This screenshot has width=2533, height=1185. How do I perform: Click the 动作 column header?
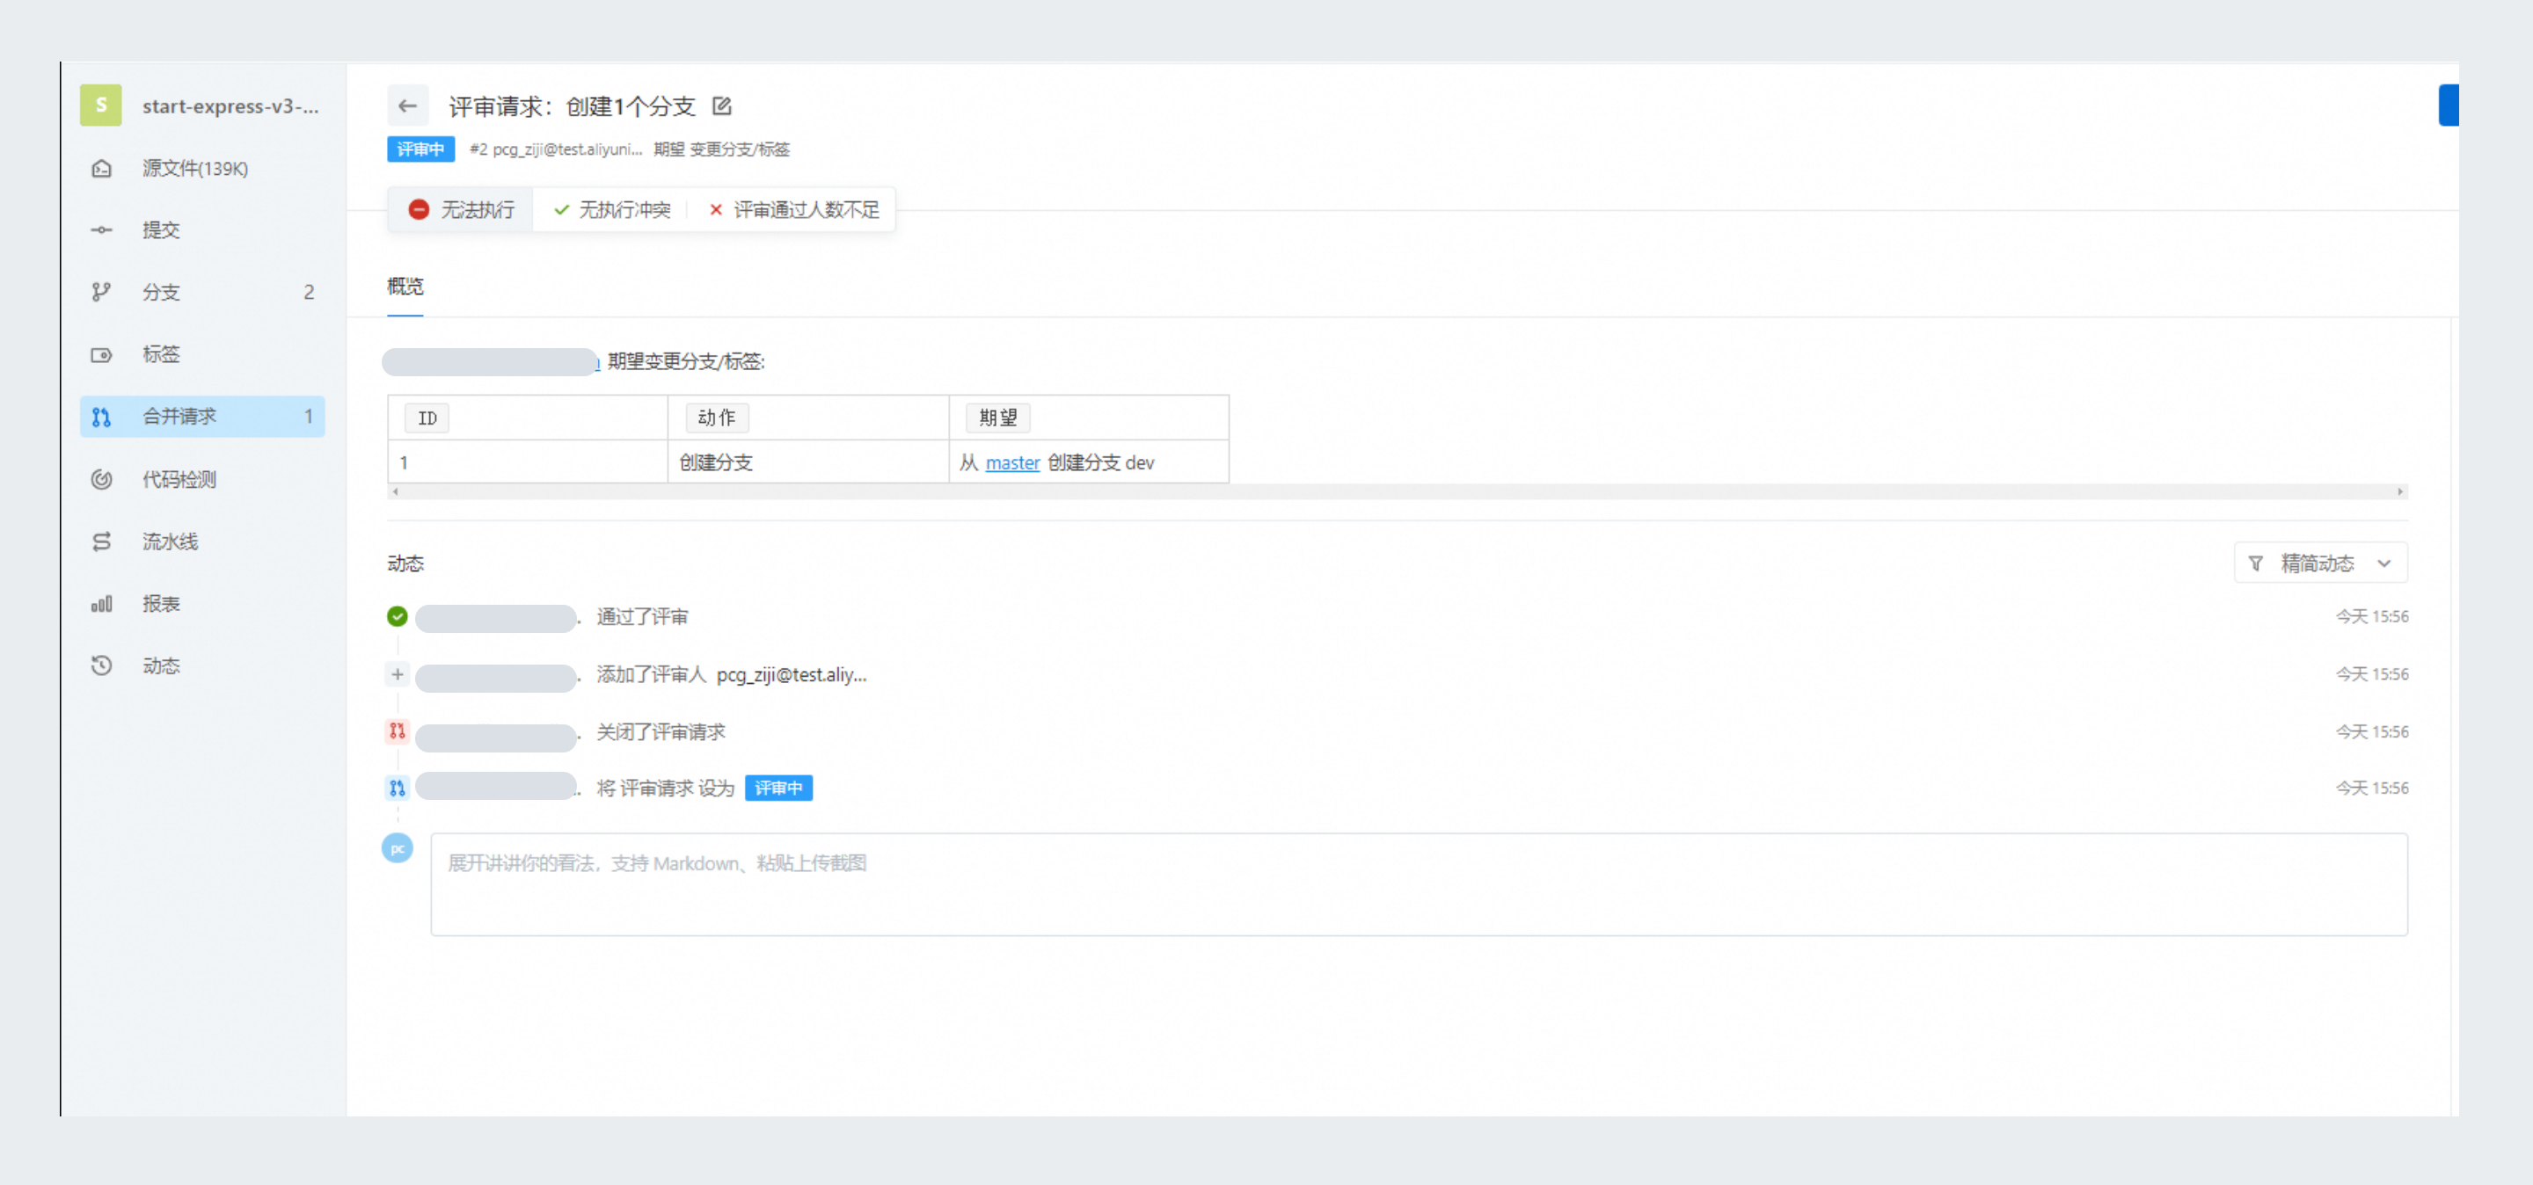click(717, 418)
